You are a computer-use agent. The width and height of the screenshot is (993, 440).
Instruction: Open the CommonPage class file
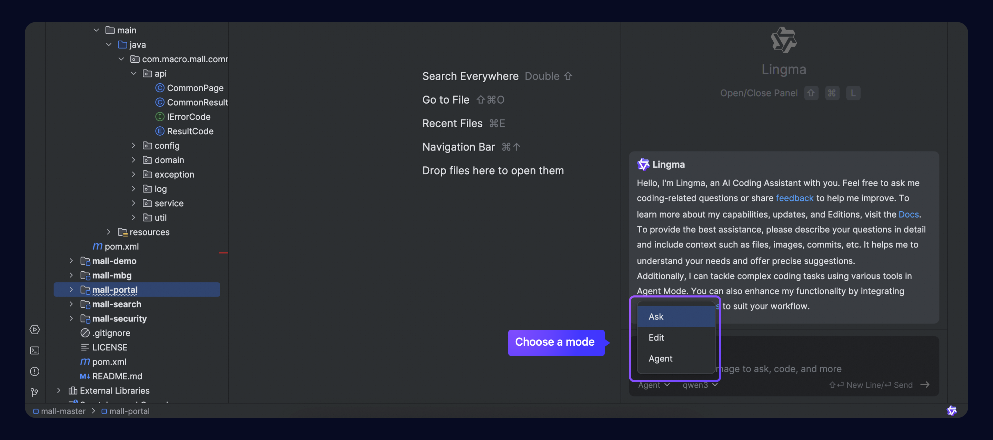coord(195,88)
